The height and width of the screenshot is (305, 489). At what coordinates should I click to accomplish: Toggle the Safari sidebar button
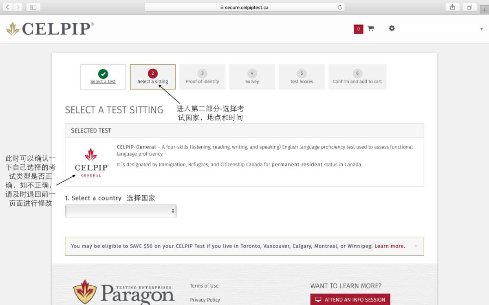click(33, 7)
